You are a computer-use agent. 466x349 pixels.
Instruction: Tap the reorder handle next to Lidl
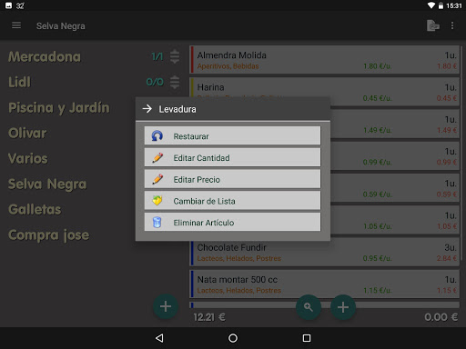175,82
